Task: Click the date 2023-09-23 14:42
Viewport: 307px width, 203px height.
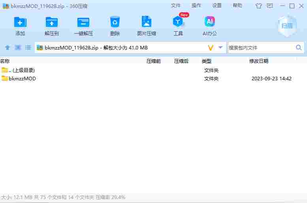Action: (271, 79)
